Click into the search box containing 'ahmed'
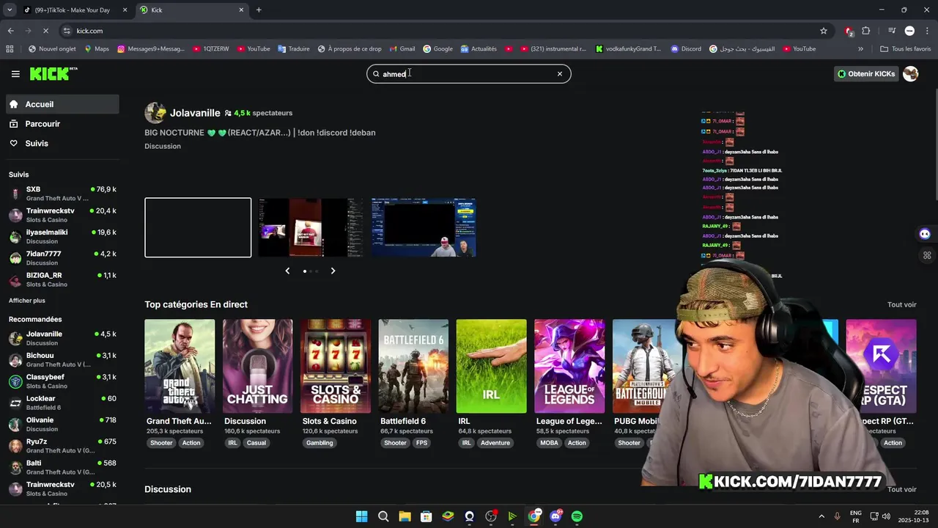 click(x=468, y=74)
